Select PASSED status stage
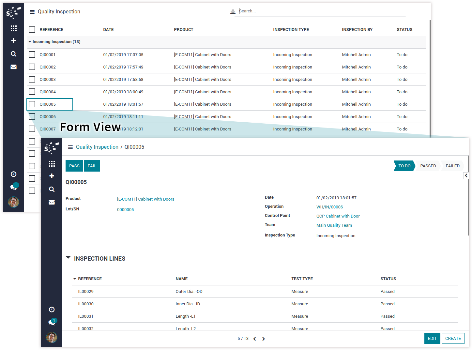The height and width of the screenshot is (350, 472). click(428, 166)
